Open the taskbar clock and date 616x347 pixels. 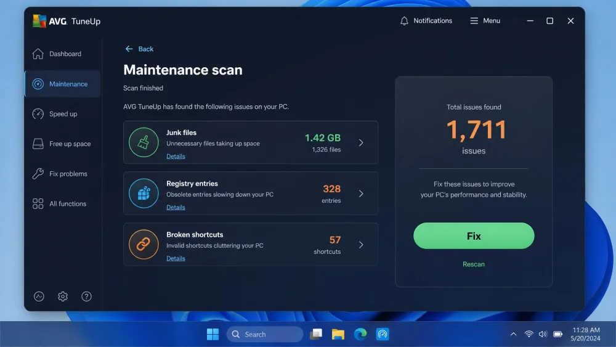585,335
